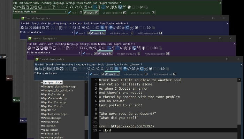Close v8-dark-mode.md tab in navy window
This screenshot has width=244, height=139.
click(132, 33)
